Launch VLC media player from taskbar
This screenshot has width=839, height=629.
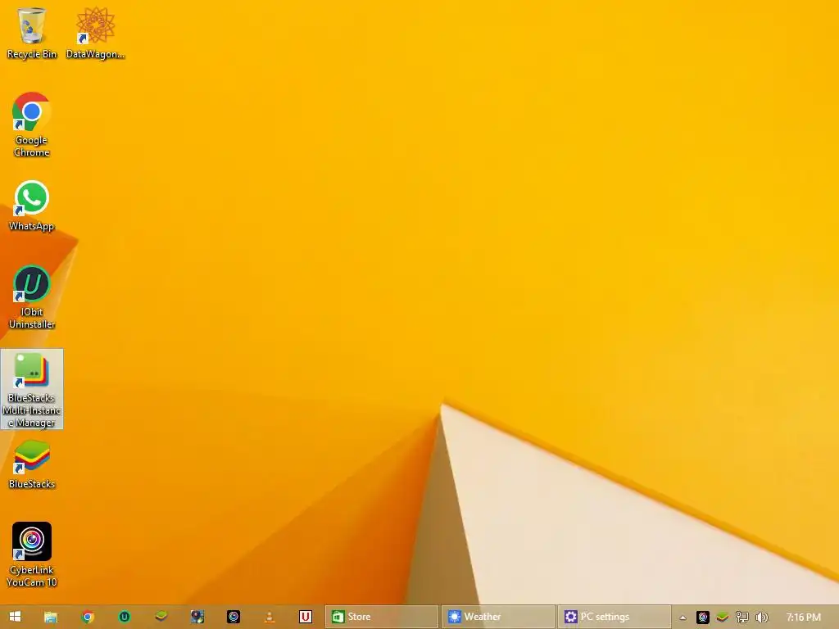pyautogui.click(x=269, y=617)
